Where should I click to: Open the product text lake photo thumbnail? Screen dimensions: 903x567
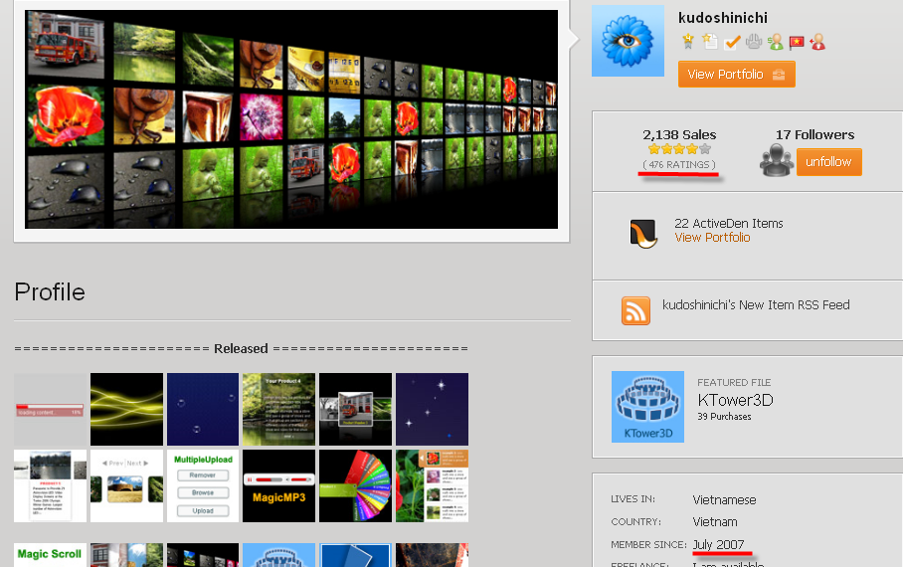click(x=50, y=485)
